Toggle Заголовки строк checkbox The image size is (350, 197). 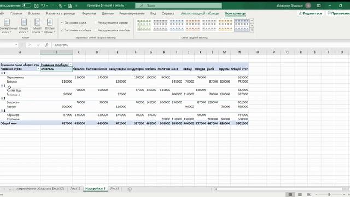pyautogui.click(x=62, y=22)
